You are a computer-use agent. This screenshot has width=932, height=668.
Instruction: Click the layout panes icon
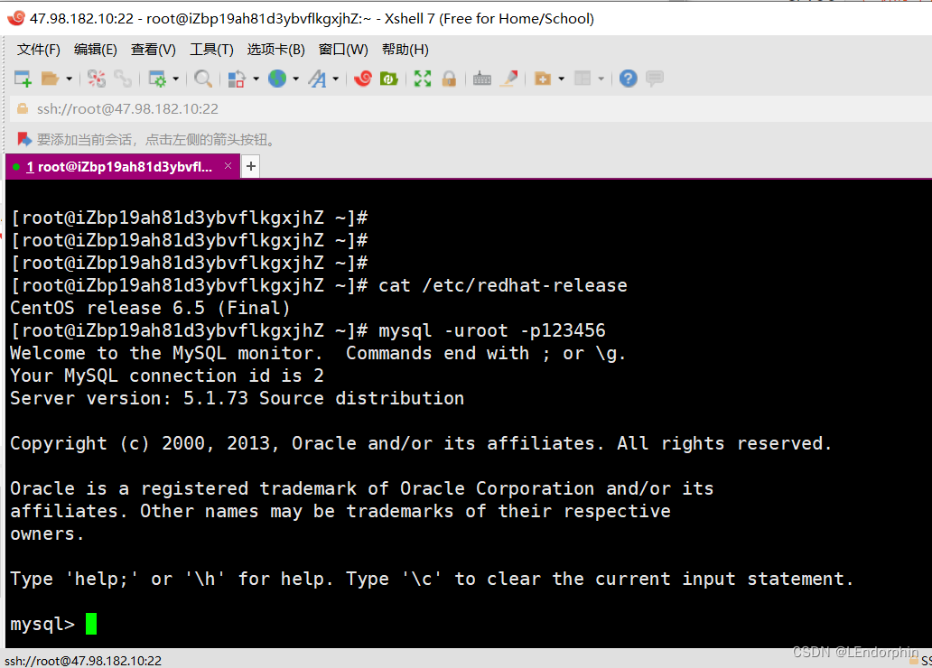(582, 79)
